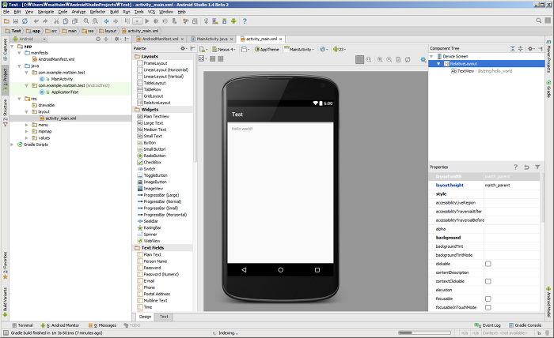Click the Properties help question icon
This screenshot has width=554, height=338.
[x=515, y=167]
